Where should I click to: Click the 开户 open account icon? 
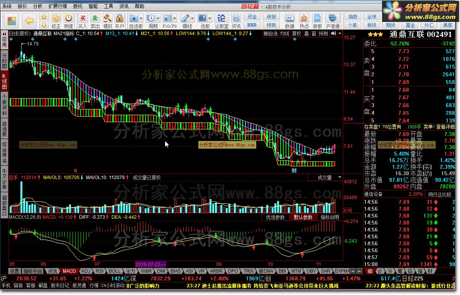click(119, 21)
